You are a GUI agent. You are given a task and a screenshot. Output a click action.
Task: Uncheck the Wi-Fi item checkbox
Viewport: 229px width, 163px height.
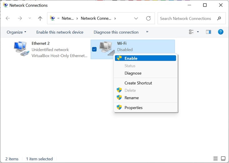click(x=94, y=49)
